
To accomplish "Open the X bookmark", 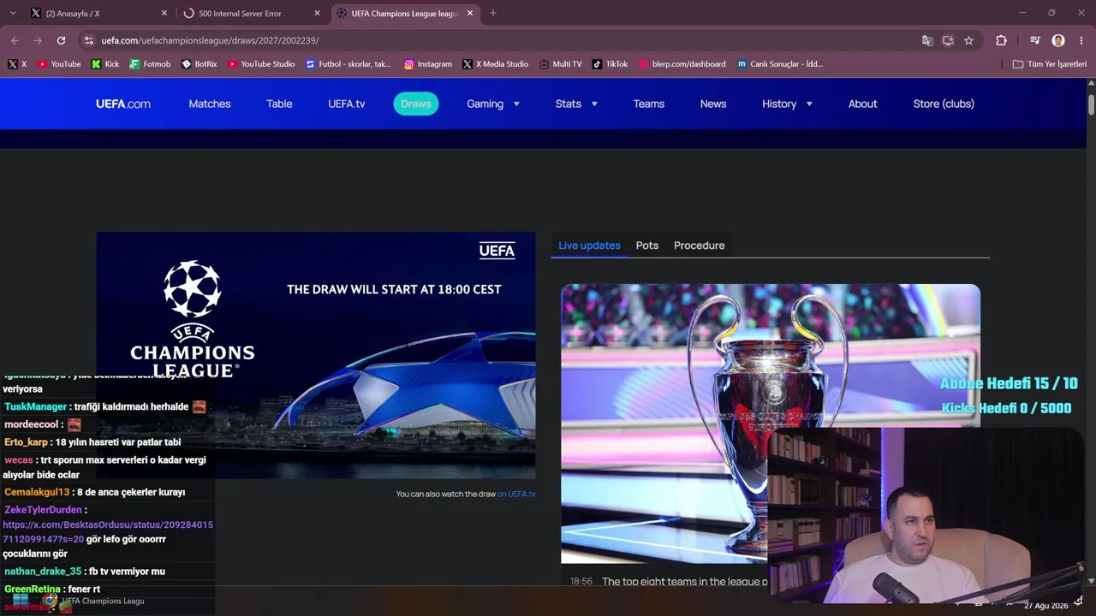I will coord(17,64).
